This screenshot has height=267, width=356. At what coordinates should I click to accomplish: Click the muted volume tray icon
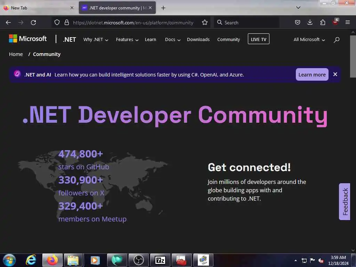pyautogui.click(x=321, y=260)
